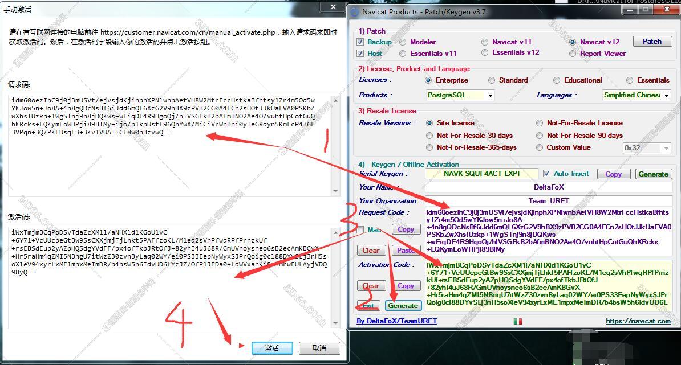Viewport: 681px width, 365px height.
Task: Choose the Essentials license type radio
Action: pyautogui.click(x=630, y=80)
